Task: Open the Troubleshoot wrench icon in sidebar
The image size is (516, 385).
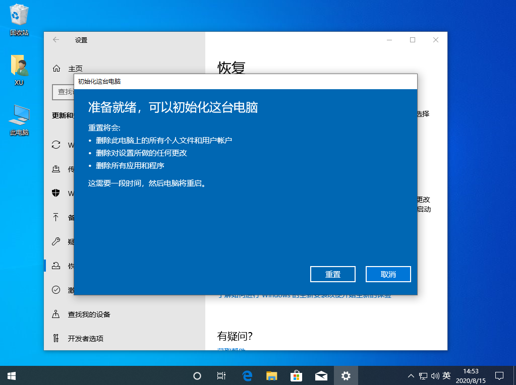Action: [x=56, y=241]
